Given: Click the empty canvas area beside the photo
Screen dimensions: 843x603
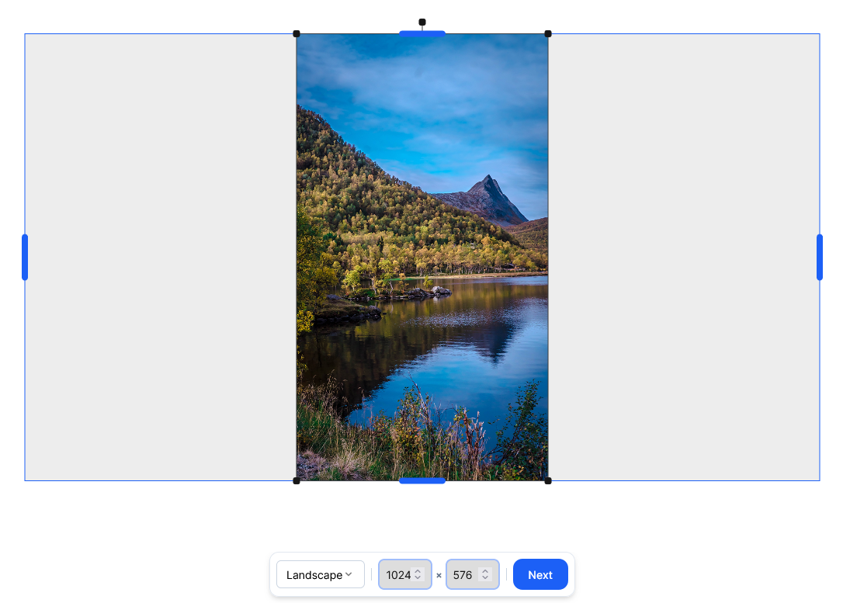Looking at the screenshot, I should coord(155,256).
